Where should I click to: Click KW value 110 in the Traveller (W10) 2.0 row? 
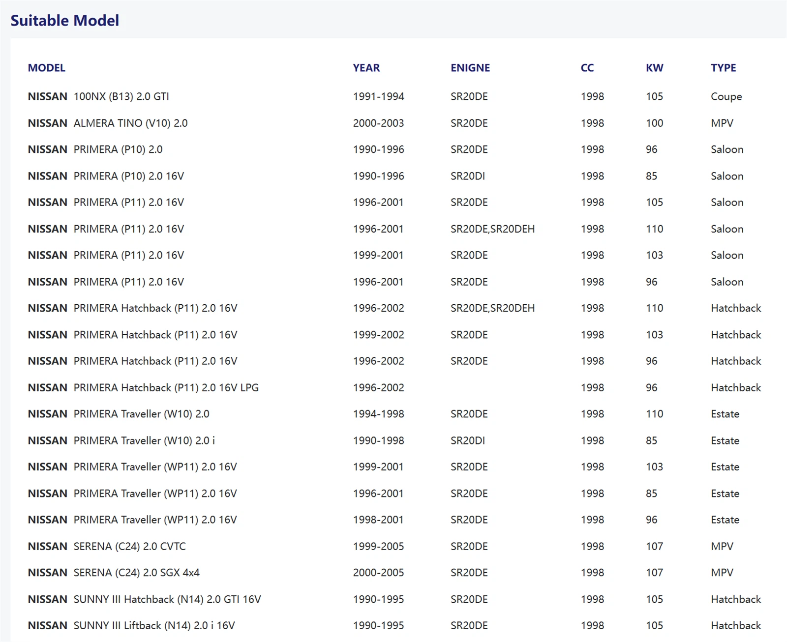[654, 414]
